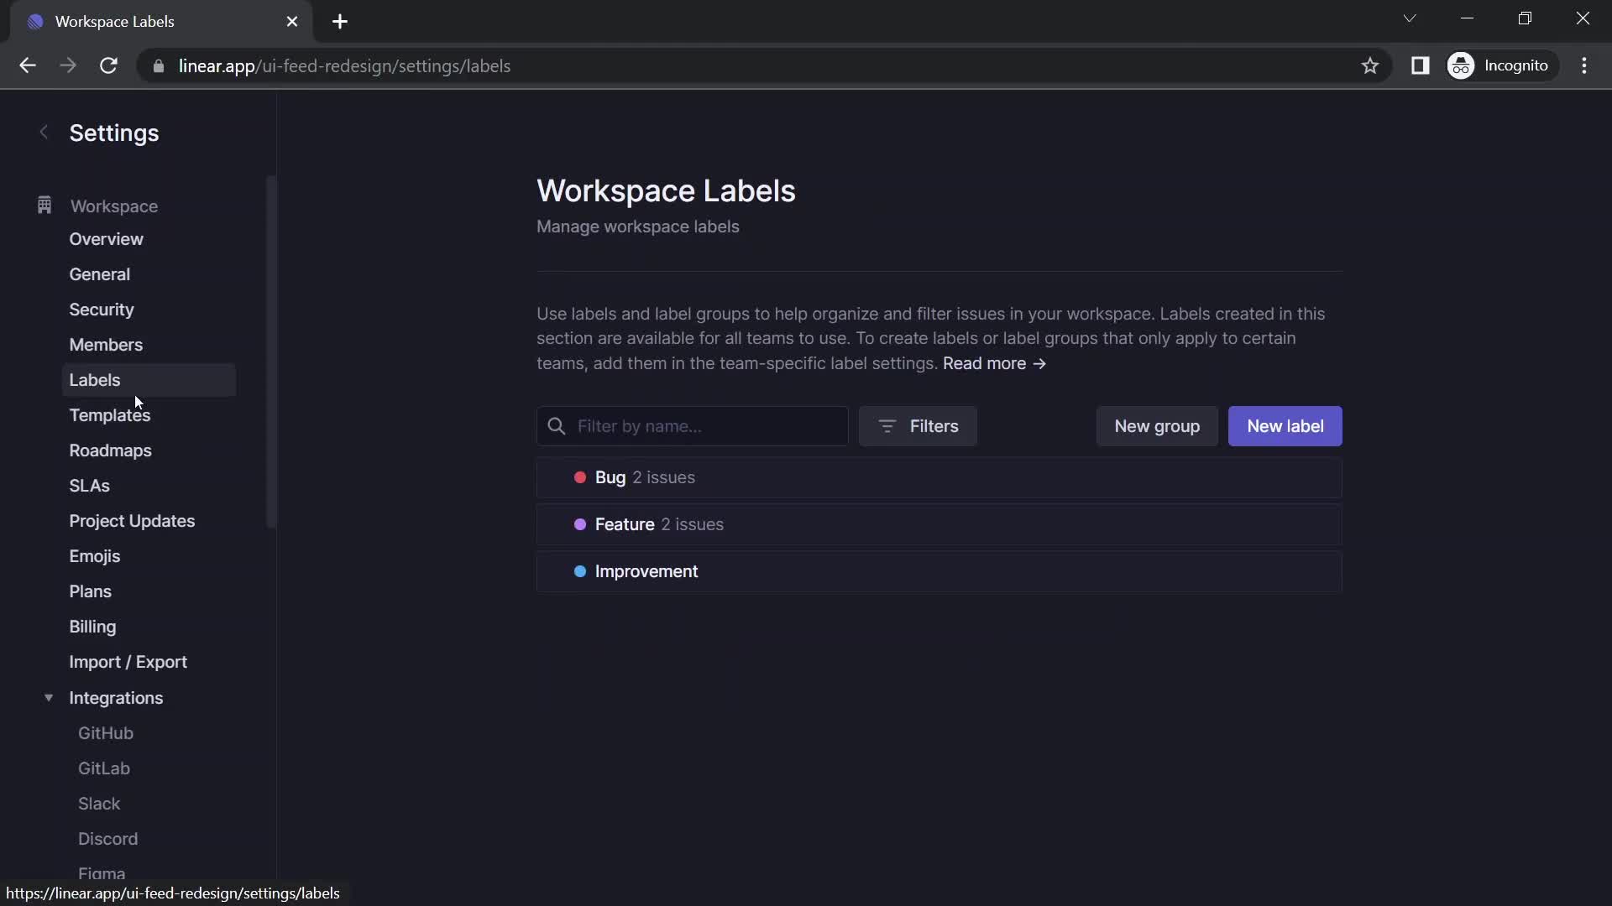Open Security settings
This screenshot has height=906, width=1612.
click(102, 310)
